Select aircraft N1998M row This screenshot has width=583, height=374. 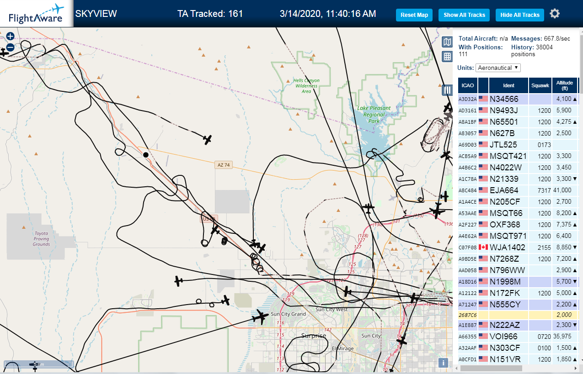pyautogui.click(x=518, y=282)
